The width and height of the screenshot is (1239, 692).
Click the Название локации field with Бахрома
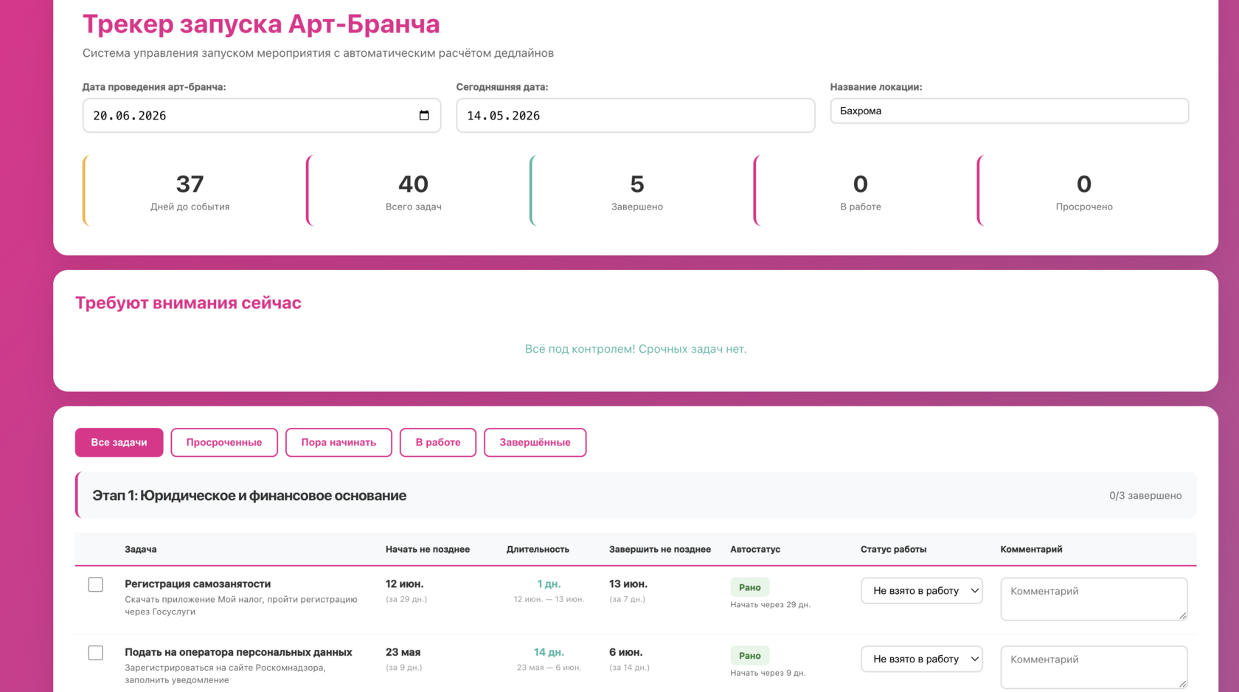point(1010,111)
